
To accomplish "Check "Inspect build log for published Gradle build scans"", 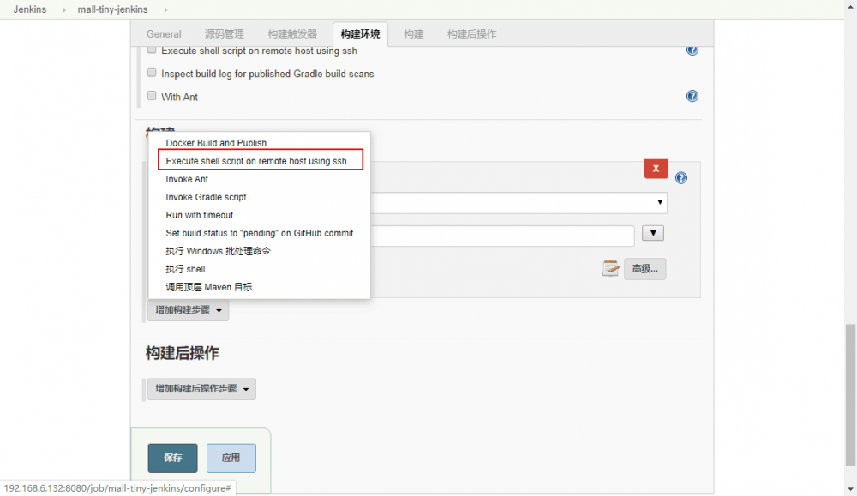I will tap(152, 73).
